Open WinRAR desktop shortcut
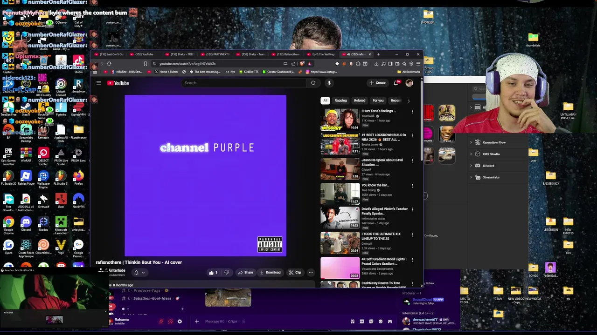 (26, 154)
